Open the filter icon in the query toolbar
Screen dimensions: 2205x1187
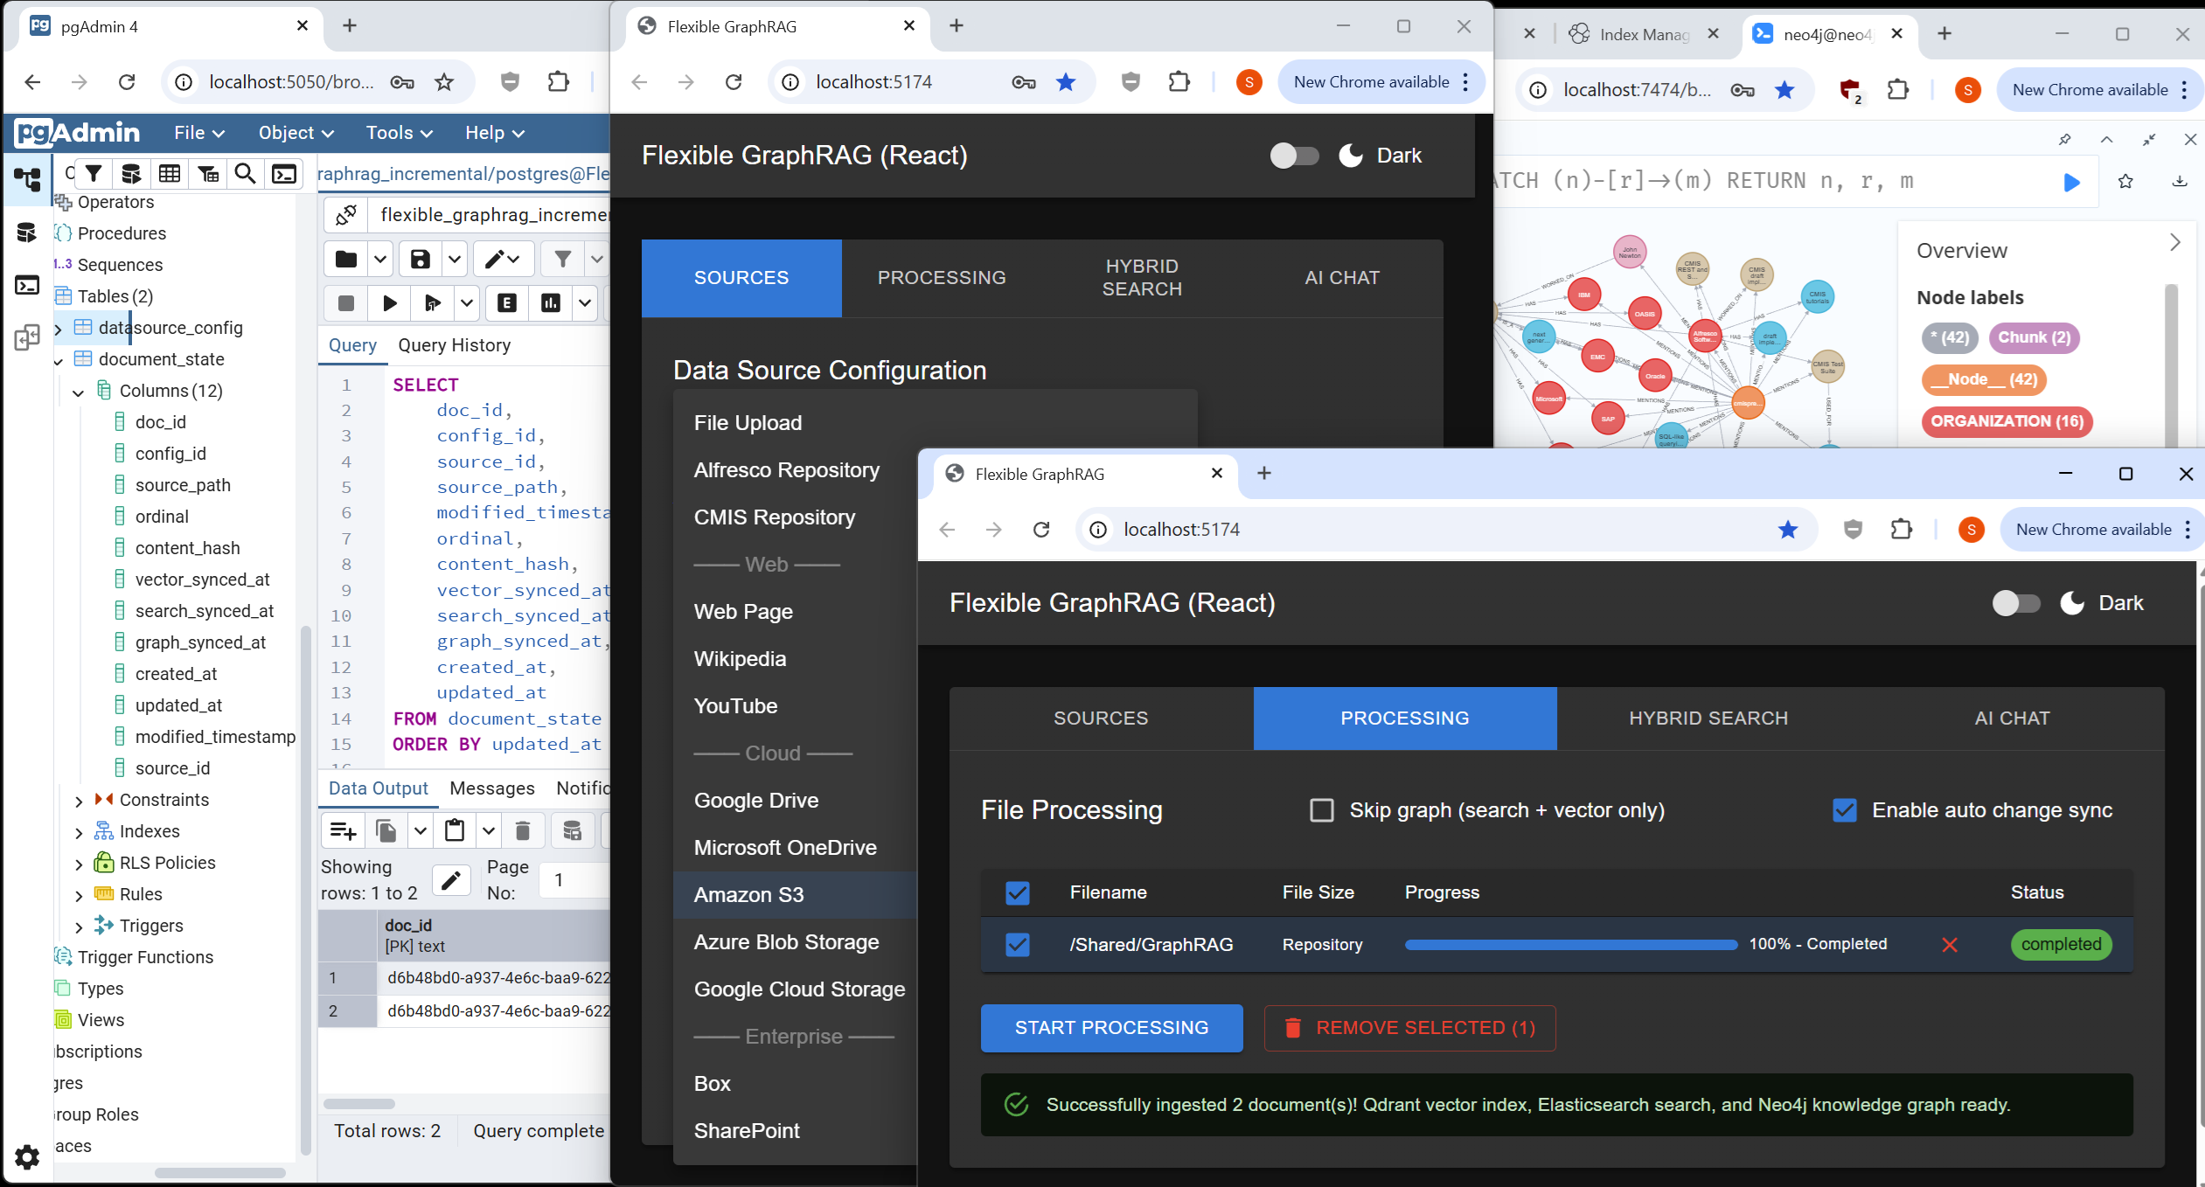[x=565, y=259]
